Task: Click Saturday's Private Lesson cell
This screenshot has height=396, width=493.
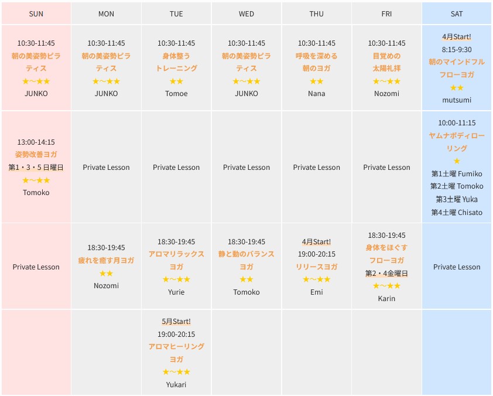Action: (x=457, y=267)
